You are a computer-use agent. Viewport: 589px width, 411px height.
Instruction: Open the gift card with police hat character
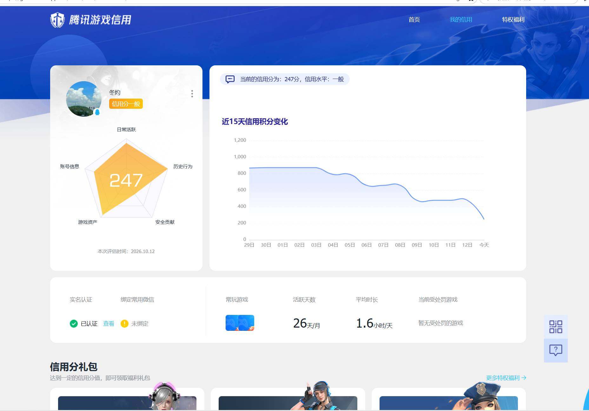click(449, 399)
